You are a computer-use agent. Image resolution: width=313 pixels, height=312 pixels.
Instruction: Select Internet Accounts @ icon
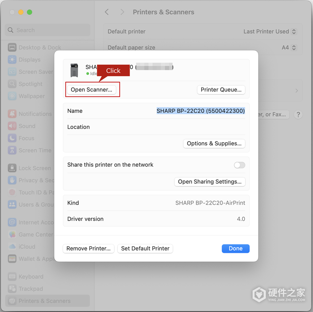[12, 222]
